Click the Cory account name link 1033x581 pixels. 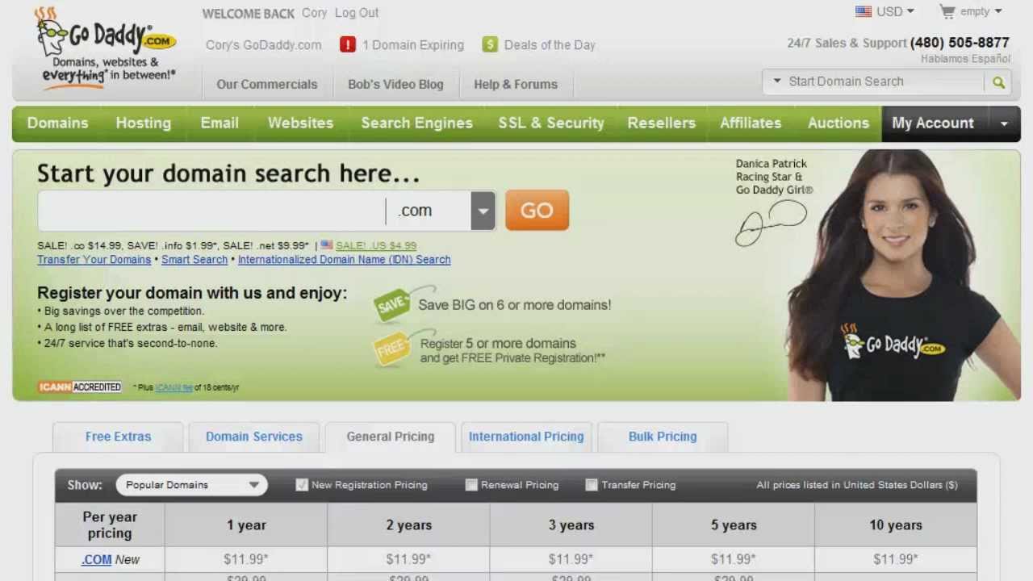[x=314, y=13]
